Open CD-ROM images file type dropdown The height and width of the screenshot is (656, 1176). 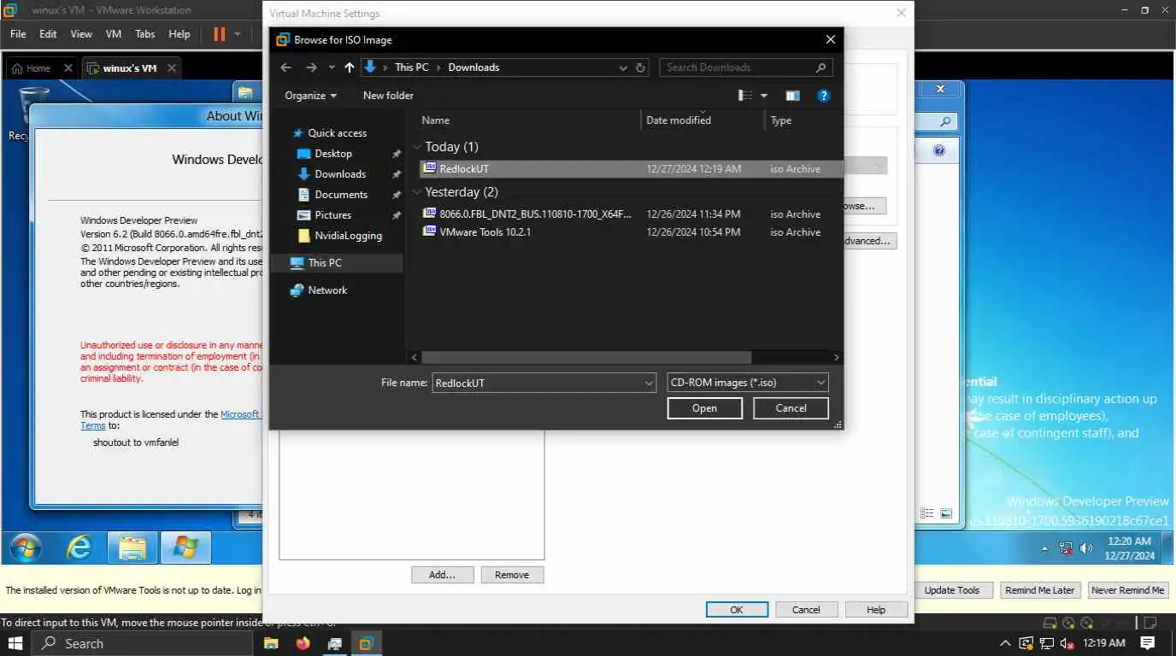coord(748,384)
